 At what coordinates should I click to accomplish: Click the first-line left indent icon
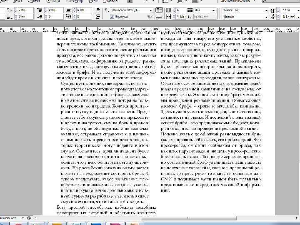(x=9, y=10)
